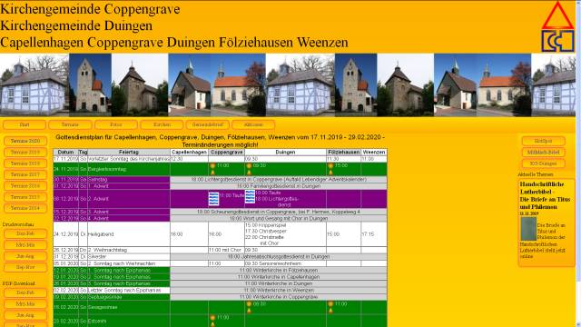Click the Datum column header
This screenshot has width=581, height=327.
[65, 152]
